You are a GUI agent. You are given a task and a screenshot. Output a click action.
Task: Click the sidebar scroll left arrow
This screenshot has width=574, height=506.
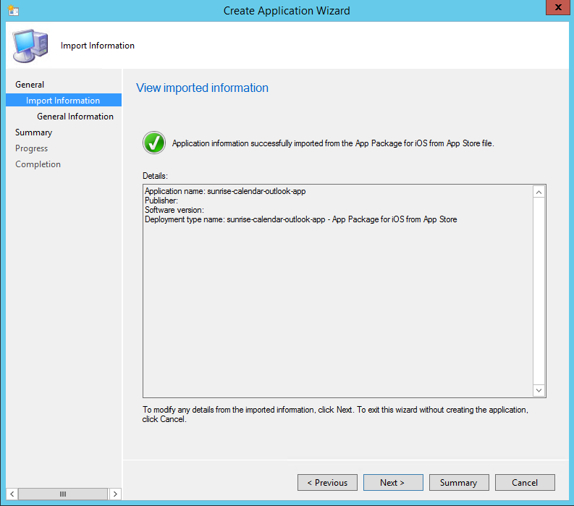pyautogui.click(x=12, y=494)
